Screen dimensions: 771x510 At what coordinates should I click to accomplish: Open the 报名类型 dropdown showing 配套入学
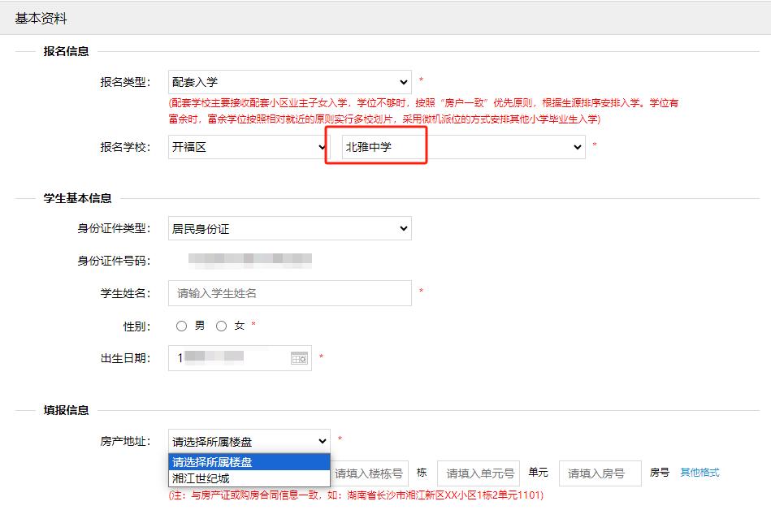[289, 82]
